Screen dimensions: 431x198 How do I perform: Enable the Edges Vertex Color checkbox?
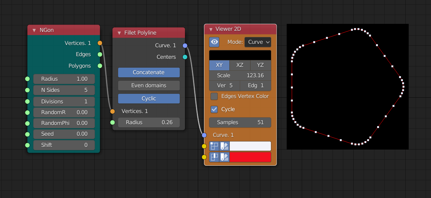click(214, 96)
